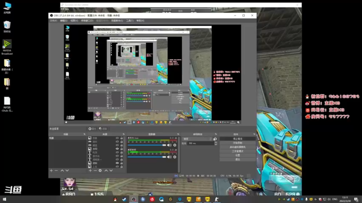Open the taskbar clock showing 13:11
Viewport: 362px width, 203px height.
[345, 199]
